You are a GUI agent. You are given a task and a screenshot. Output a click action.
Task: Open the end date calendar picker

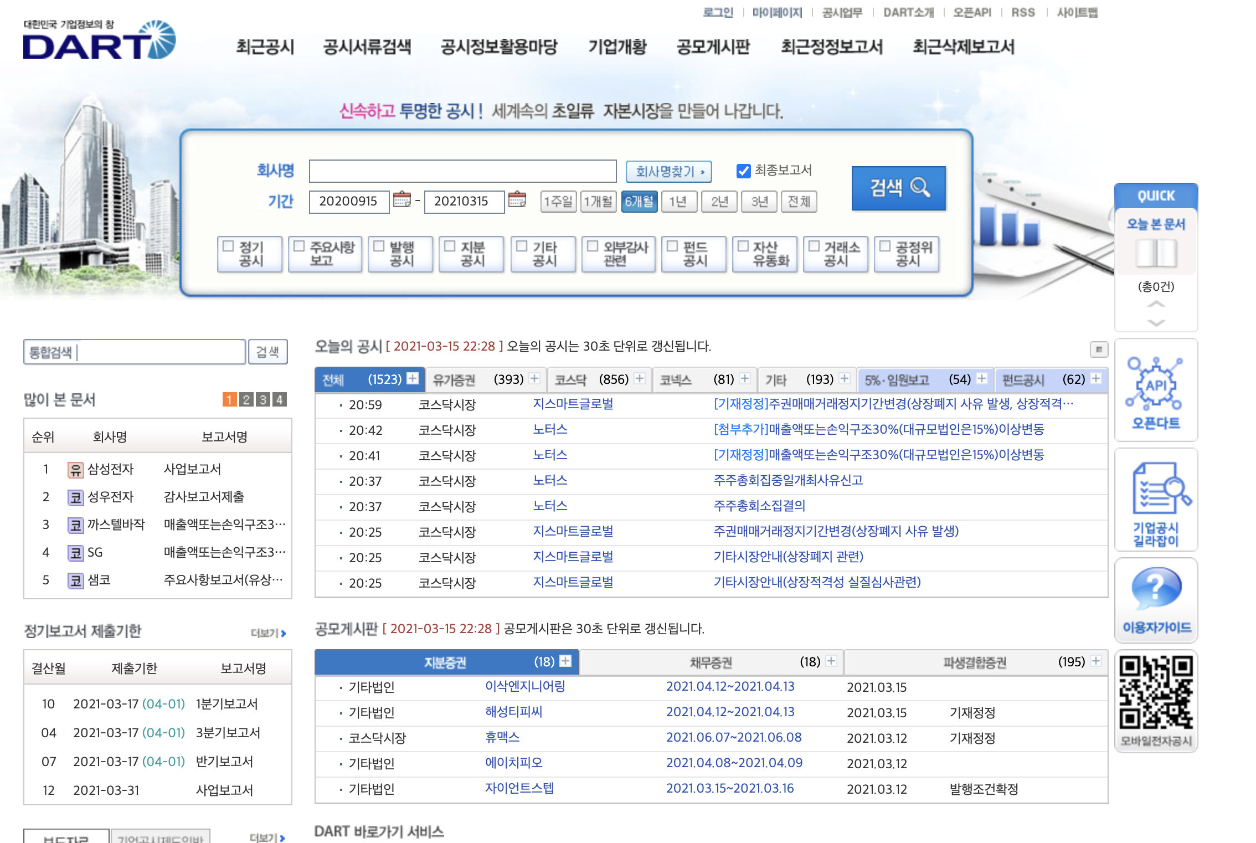[517, 199]
